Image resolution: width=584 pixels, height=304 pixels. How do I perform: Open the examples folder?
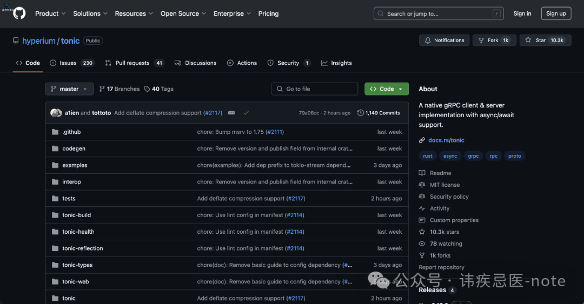[x=75, y=165]
